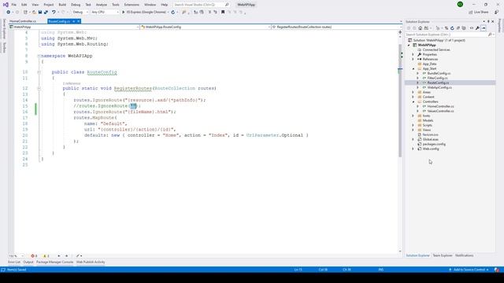
Task: Click the search magnifier in Solution Explorer
Action: tap(490, 35)
